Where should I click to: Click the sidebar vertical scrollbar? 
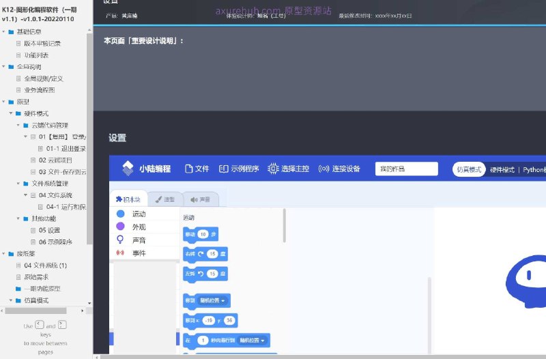(x=89, y=138)
